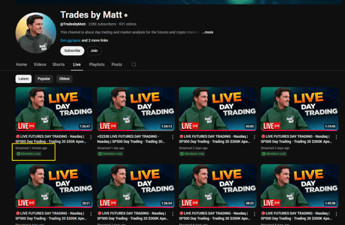345x225 pixels.
Task: Play the stream with 1:26:47 duration
Action: click(54, 109)
